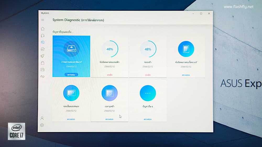Cancel the blue screen error scan
Viewport: 262px width, 147px height.
[x=110, y=75]
